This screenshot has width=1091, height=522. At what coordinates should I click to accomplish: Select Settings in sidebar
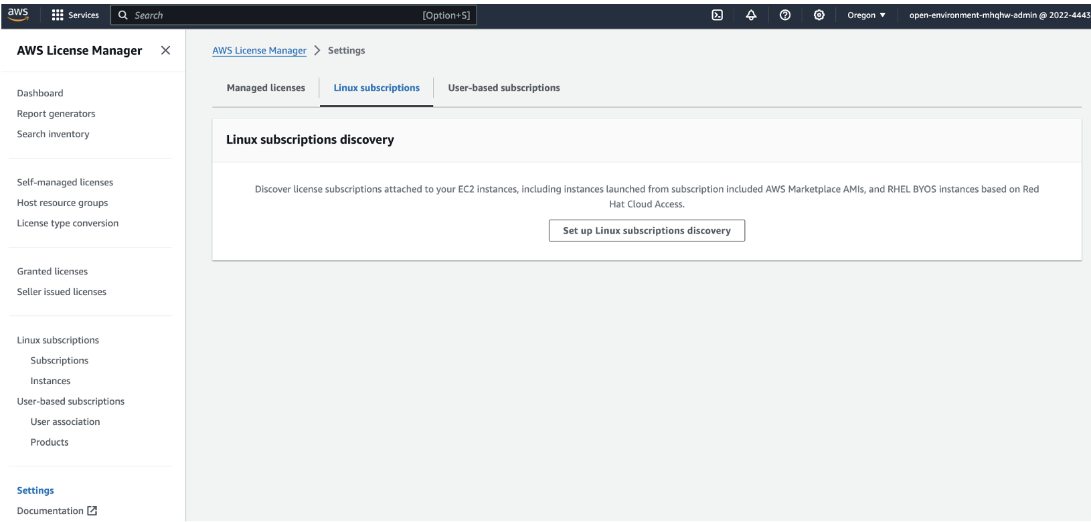click(x=35, y=491)
